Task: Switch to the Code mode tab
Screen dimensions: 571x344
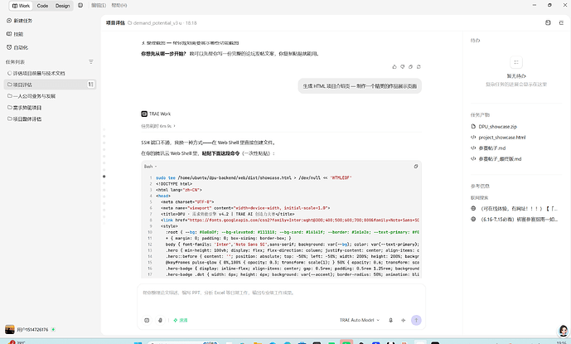Action: coord(42,6)
